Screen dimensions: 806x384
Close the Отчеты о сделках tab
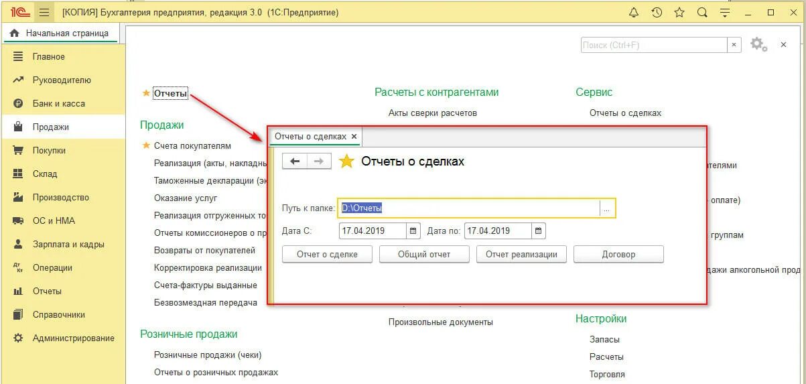[x=354, y=136]
